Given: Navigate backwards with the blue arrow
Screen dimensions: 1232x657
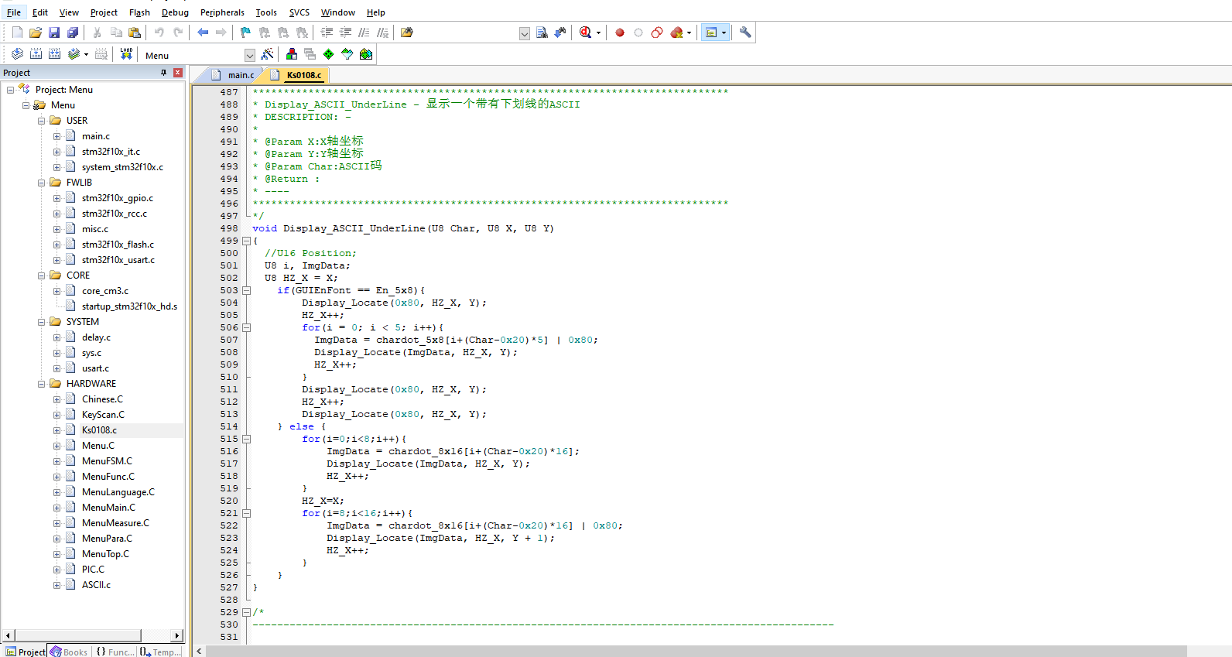Looking at the screenshot, I should pyautogui.click(x=203, y=33).
